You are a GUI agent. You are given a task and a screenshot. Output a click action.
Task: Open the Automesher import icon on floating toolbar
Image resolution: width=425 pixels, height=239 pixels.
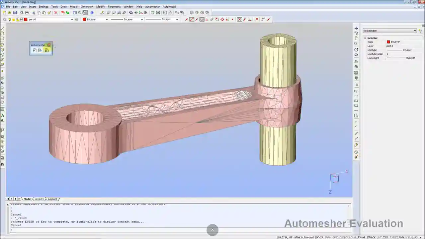35,50
